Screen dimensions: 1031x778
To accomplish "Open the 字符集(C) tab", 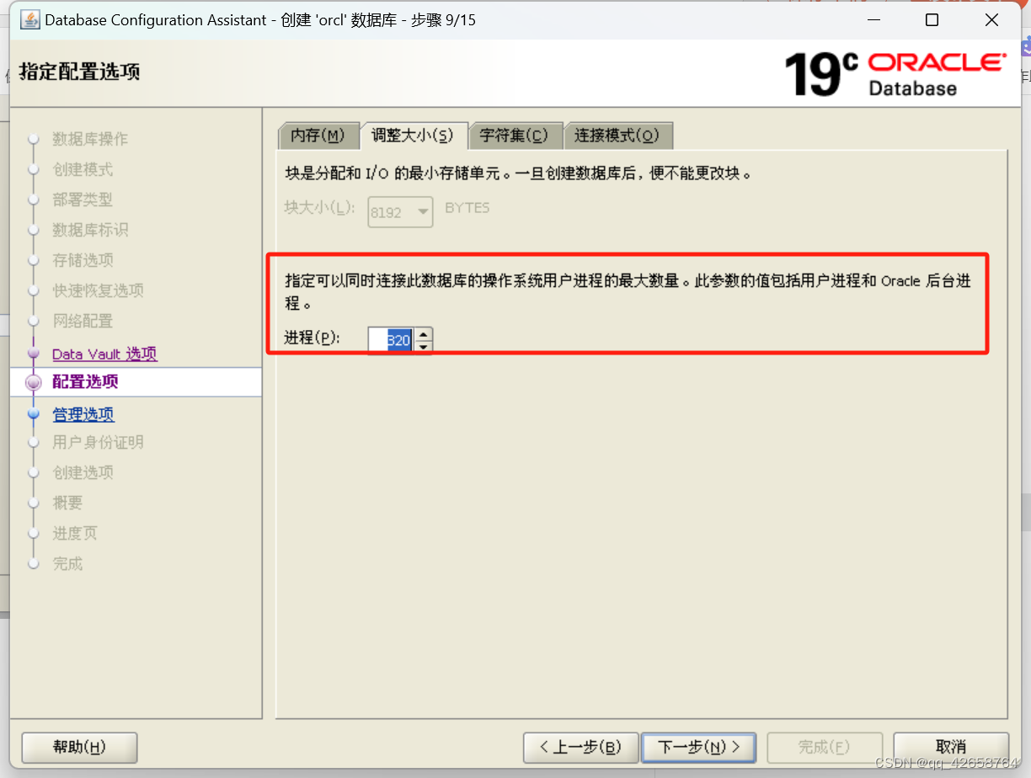I will click(x=514, y=136).
